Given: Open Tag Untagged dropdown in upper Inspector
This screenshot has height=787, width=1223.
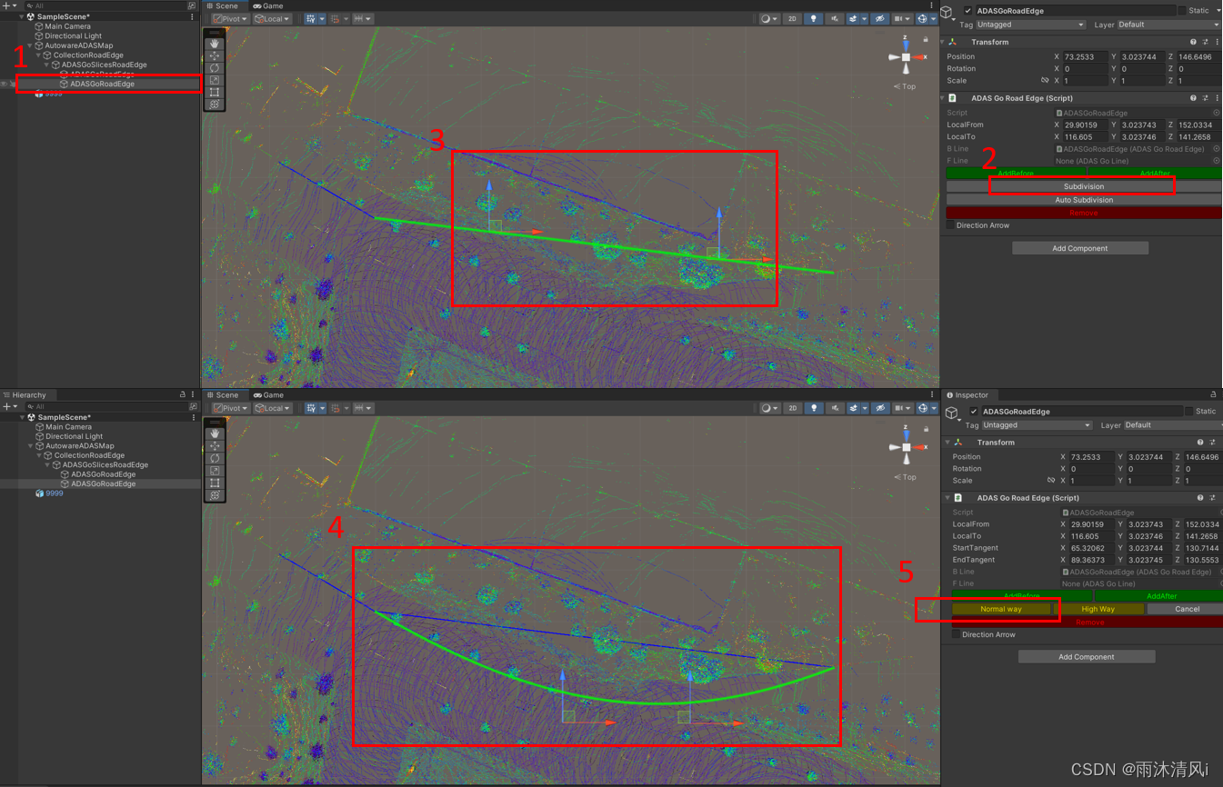Looking at the screenshot, I should click(x=1030, y=25).
